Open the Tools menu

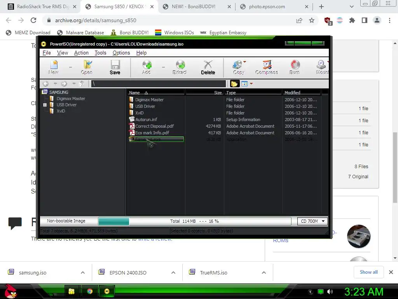click(101, 53)
